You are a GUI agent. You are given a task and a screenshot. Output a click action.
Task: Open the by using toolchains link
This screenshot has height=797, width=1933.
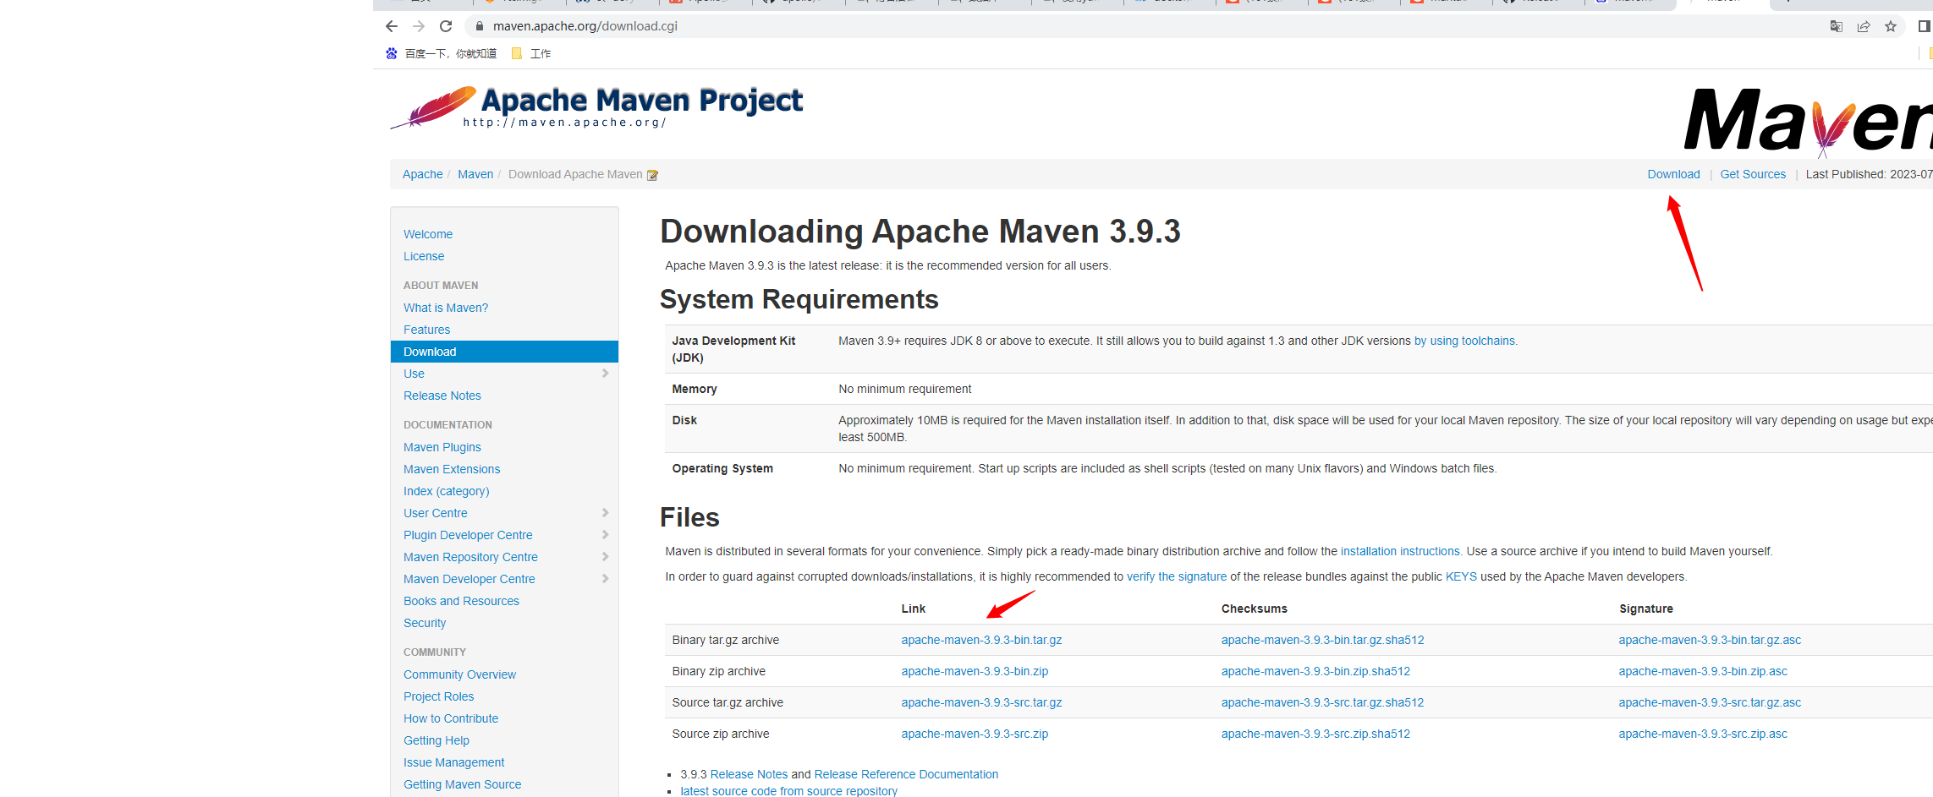coord(1464,341)
